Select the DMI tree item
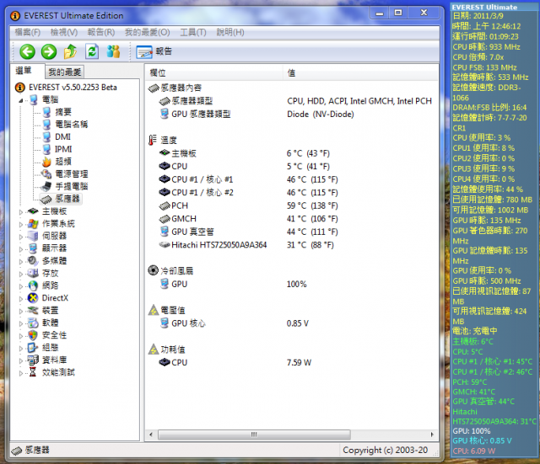Image resolution: width=540 pixels, height=464 pixels. tap(62, 136)
